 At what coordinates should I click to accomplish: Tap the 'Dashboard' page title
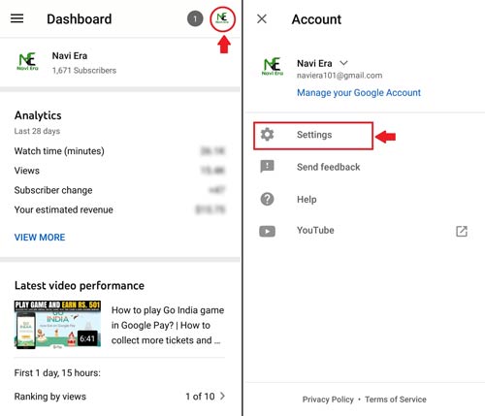click(80, 19)
